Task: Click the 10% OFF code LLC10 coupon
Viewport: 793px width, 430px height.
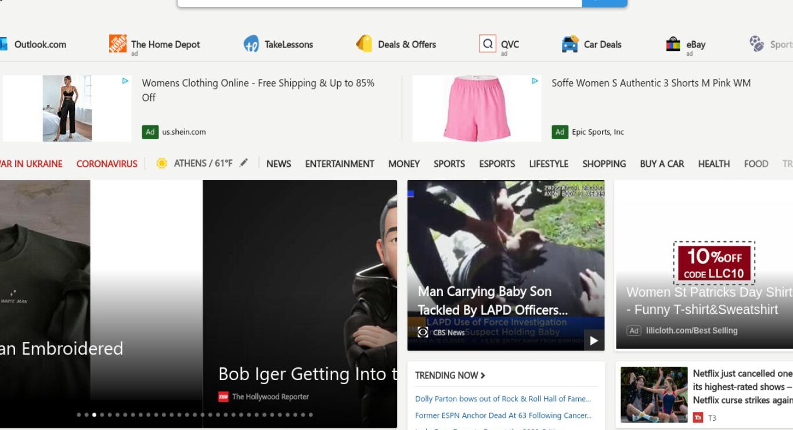Action: pyautogui.click(x=714, y=263)
